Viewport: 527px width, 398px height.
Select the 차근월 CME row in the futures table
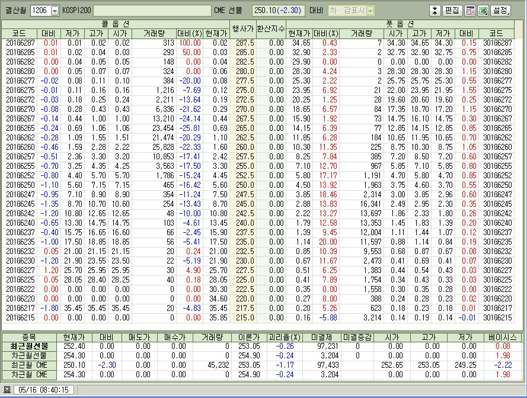[x=28, y=375]
